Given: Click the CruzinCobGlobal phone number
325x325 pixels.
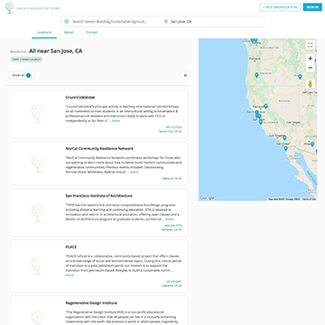Looking at the screenshot, I should [174, 127].
